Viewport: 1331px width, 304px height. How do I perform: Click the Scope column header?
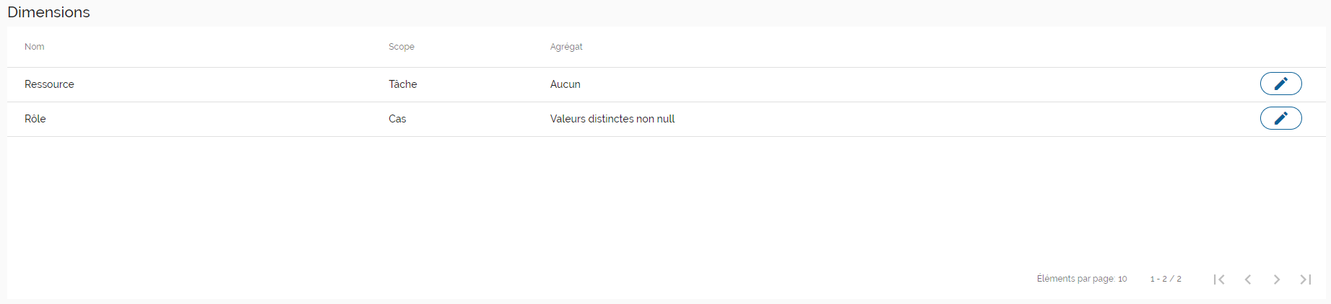[402, 47]
